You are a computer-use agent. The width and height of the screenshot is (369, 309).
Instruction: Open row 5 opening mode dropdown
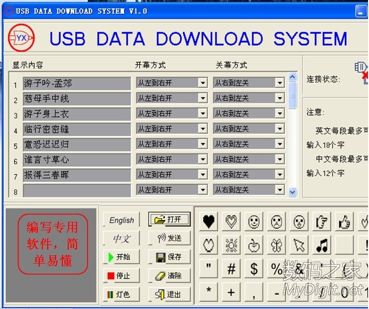[x=203, y=144]
